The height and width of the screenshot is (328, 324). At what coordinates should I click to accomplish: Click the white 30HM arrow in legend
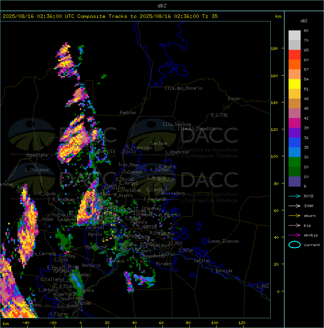[x=294, y=206]
